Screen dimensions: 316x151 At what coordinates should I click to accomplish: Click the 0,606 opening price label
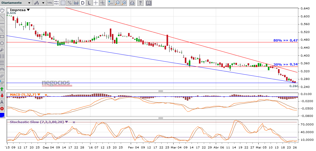coord(11,13)
